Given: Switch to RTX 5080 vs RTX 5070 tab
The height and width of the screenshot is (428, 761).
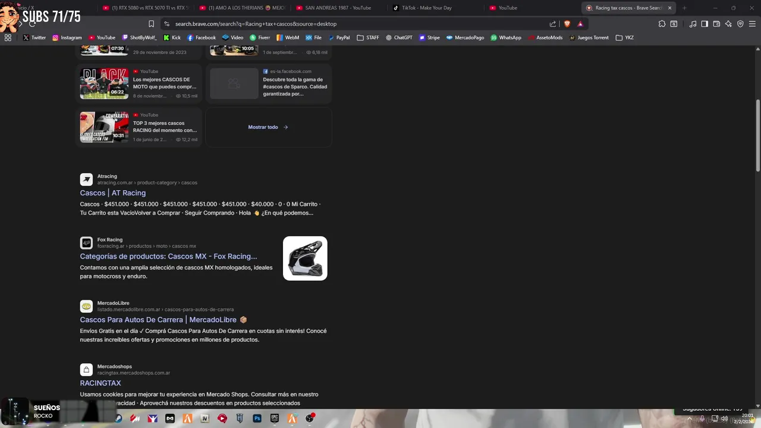Looking at the screenshot, I should point(146,8).
